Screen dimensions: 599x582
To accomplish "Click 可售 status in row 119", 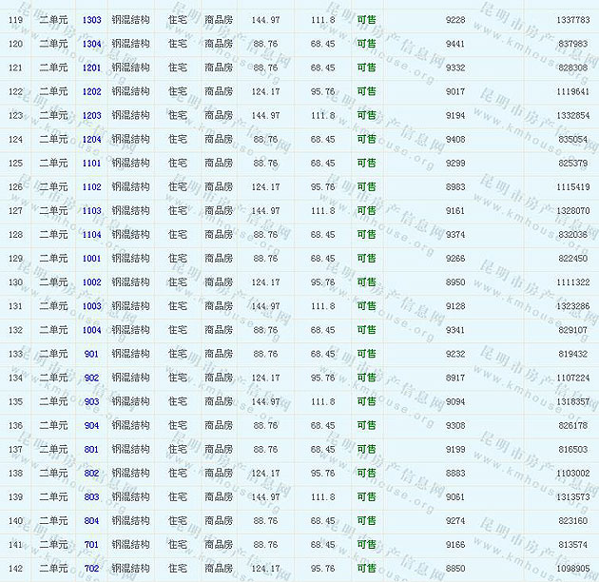I will (366, 20).
